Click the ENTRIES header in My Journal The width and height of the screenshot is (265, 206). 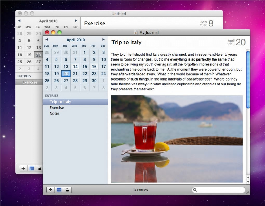pyautogui.click(x=51, y=96)
